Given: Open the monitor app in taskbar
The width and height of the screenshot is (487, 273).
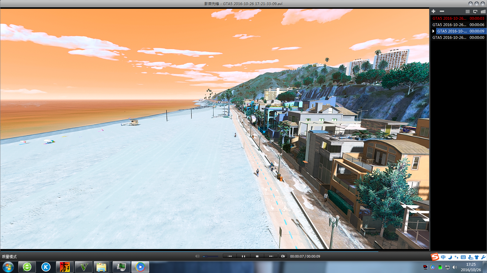Looking at the screenshot, I should (x=121, y=267).
